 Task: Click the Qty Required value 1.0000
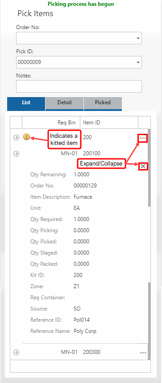pyautogui.click(x=81, y=219)
